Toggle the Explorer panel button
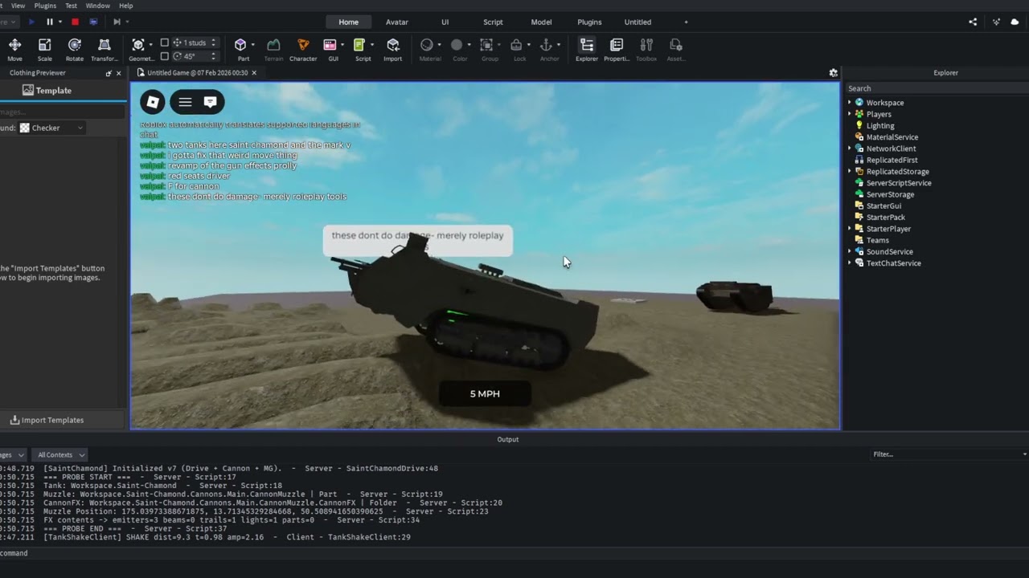Screen dimensions: 1029x578 pos(587,49)
